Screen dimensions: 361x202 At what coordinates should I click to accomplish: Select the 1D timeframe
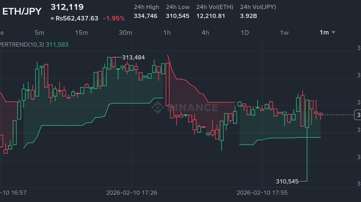[x=245, y=33]
